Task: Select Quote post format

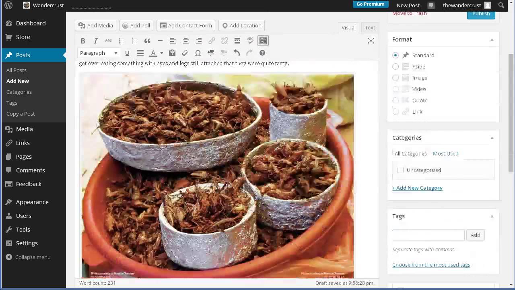Action: (396, 100)
